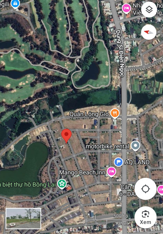Select the hồ Bồng Lai green pin
Image resolution: width=163 pixels, height=234 pixels.
pos(62,184)
